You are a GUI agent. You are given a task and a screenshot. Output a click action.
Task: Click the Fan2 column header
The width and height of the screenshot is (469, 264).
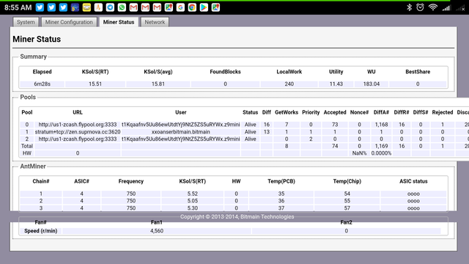pyautogui.click(x=346, y=222)
